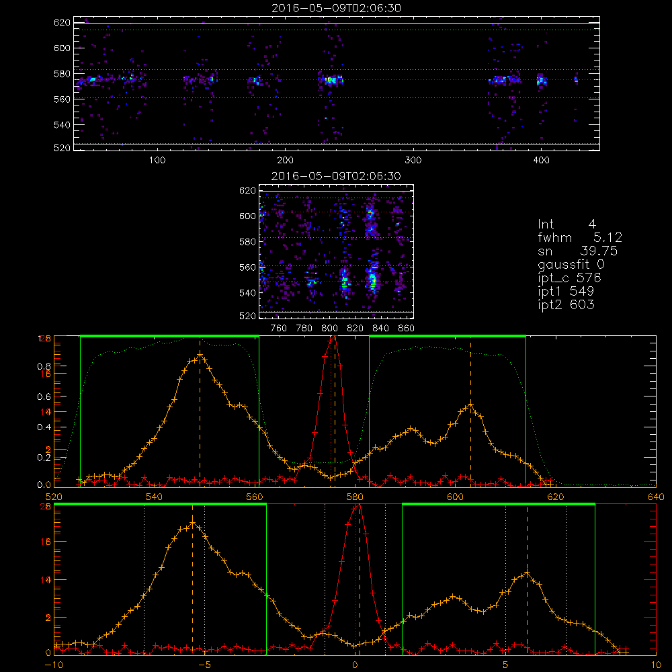The image size is (672, 672).
Task: Select the 'fwhm 5.12' readout line
Action: click(580, 237)
